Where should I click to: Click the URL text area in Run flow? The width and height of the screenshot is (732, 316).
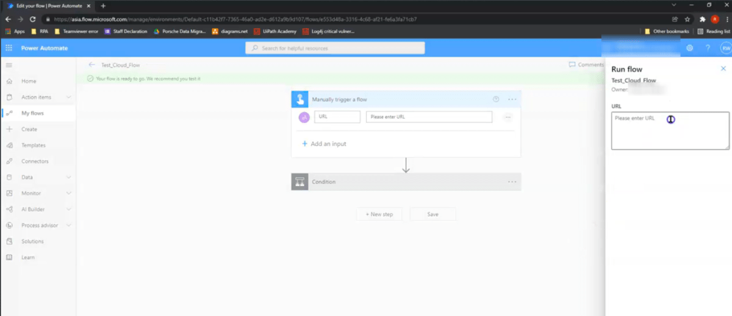[x=670, y=130]
